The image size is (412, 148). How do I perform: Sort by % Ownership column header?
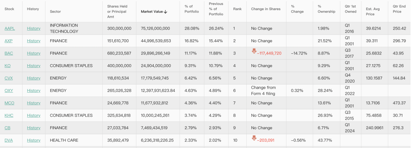(326, 9)
